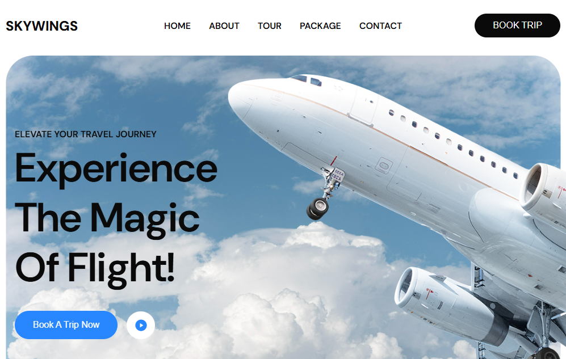Screen dimensions: 566x359
Task: Select the ELEVATE YOUR TRAVEL JOURNEY tagline
Action: 86,134
